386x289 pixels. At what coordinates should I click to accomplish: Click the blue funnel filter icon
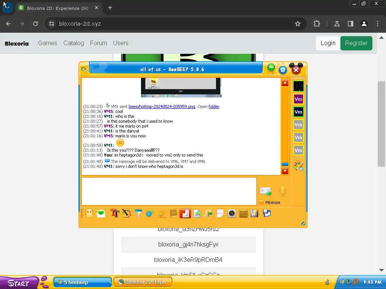pos(138,213)
